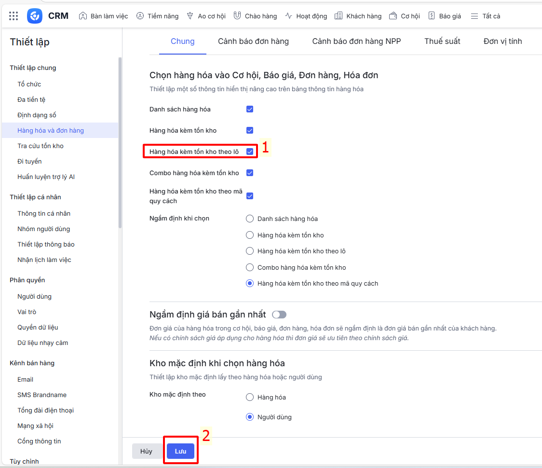This screenshot has width=542, height=468.
Task: Open Báo giá quote icon
Action: (x=432, y=16)
